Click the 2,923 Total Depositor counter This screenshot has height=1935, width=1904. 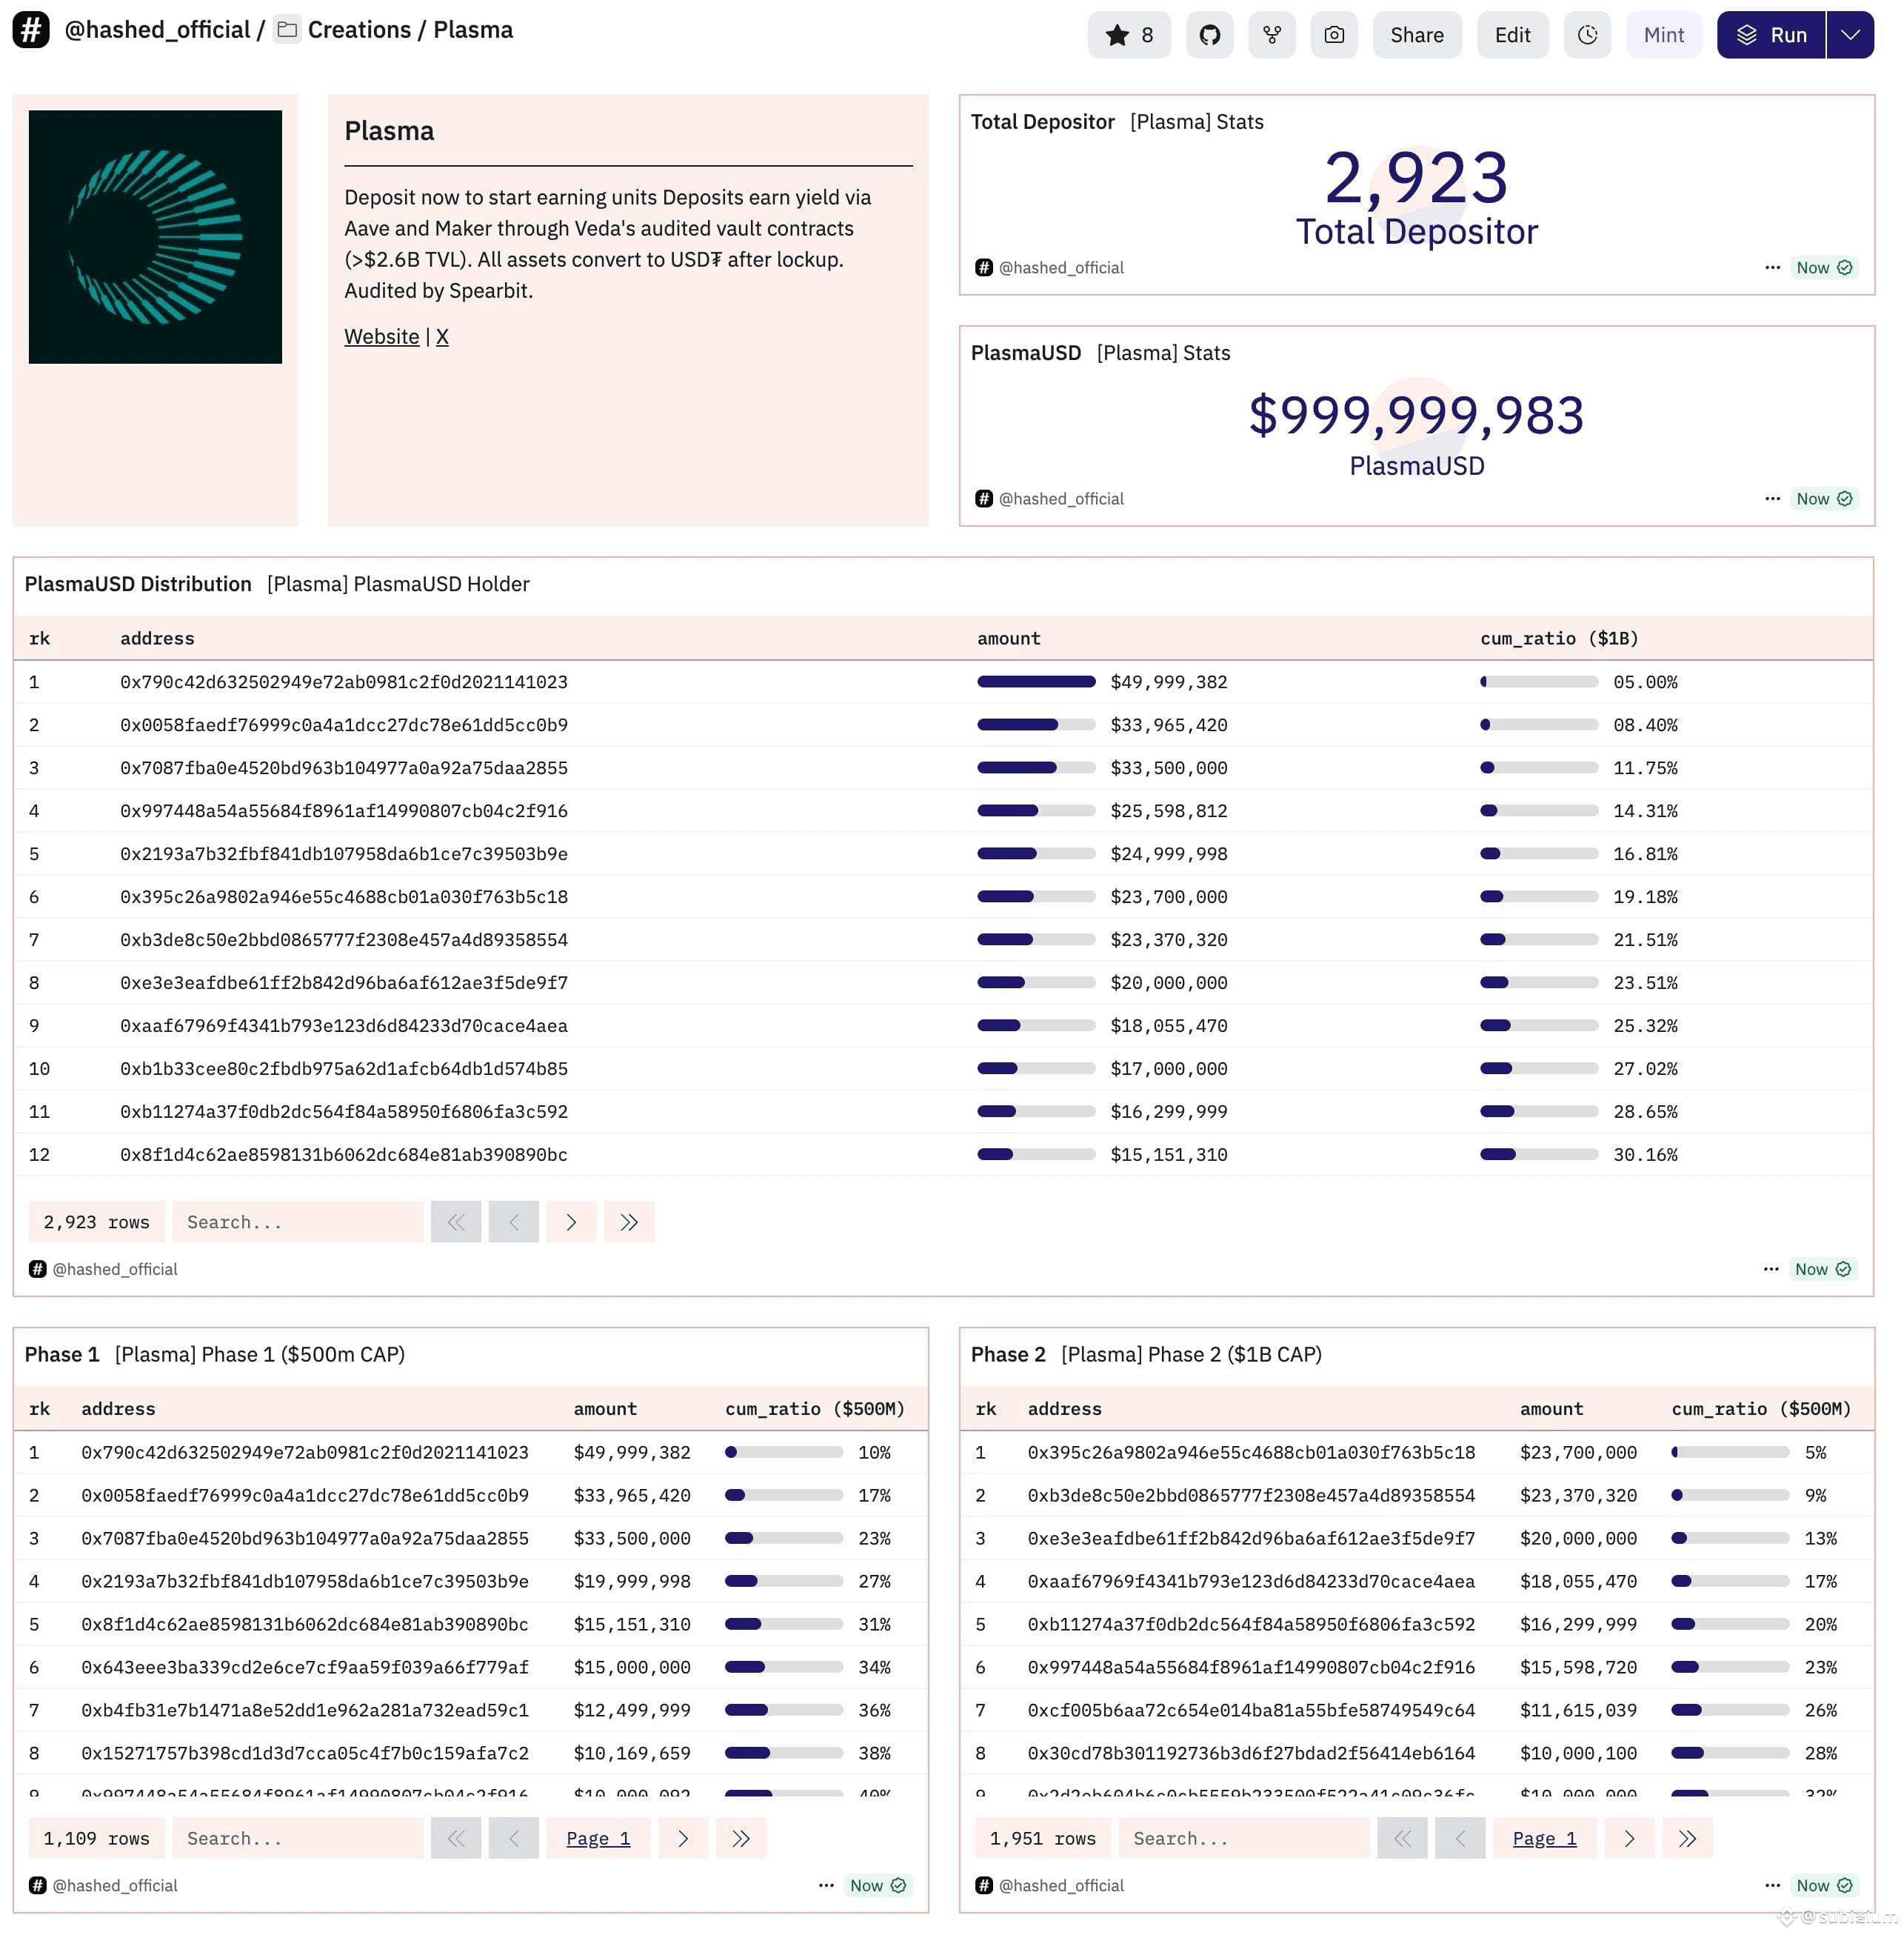(1416, 178)
